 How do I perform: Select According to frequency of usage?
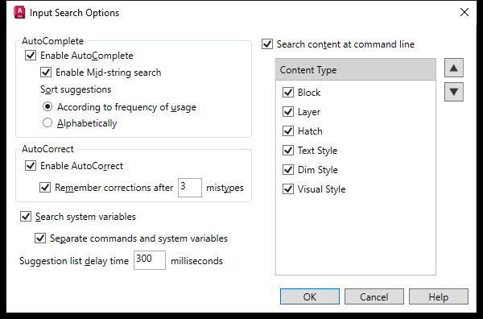[47, 106]
